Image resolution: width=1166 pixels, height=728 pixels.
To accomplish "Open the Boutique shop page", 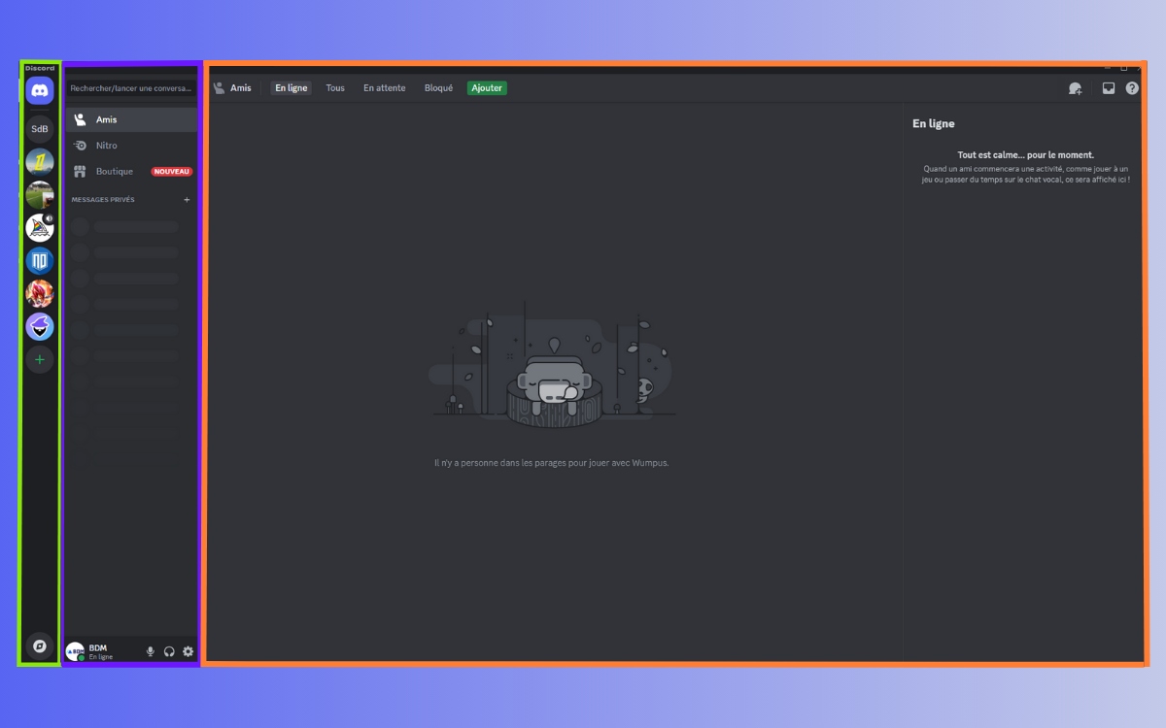I will coord(131,172).
